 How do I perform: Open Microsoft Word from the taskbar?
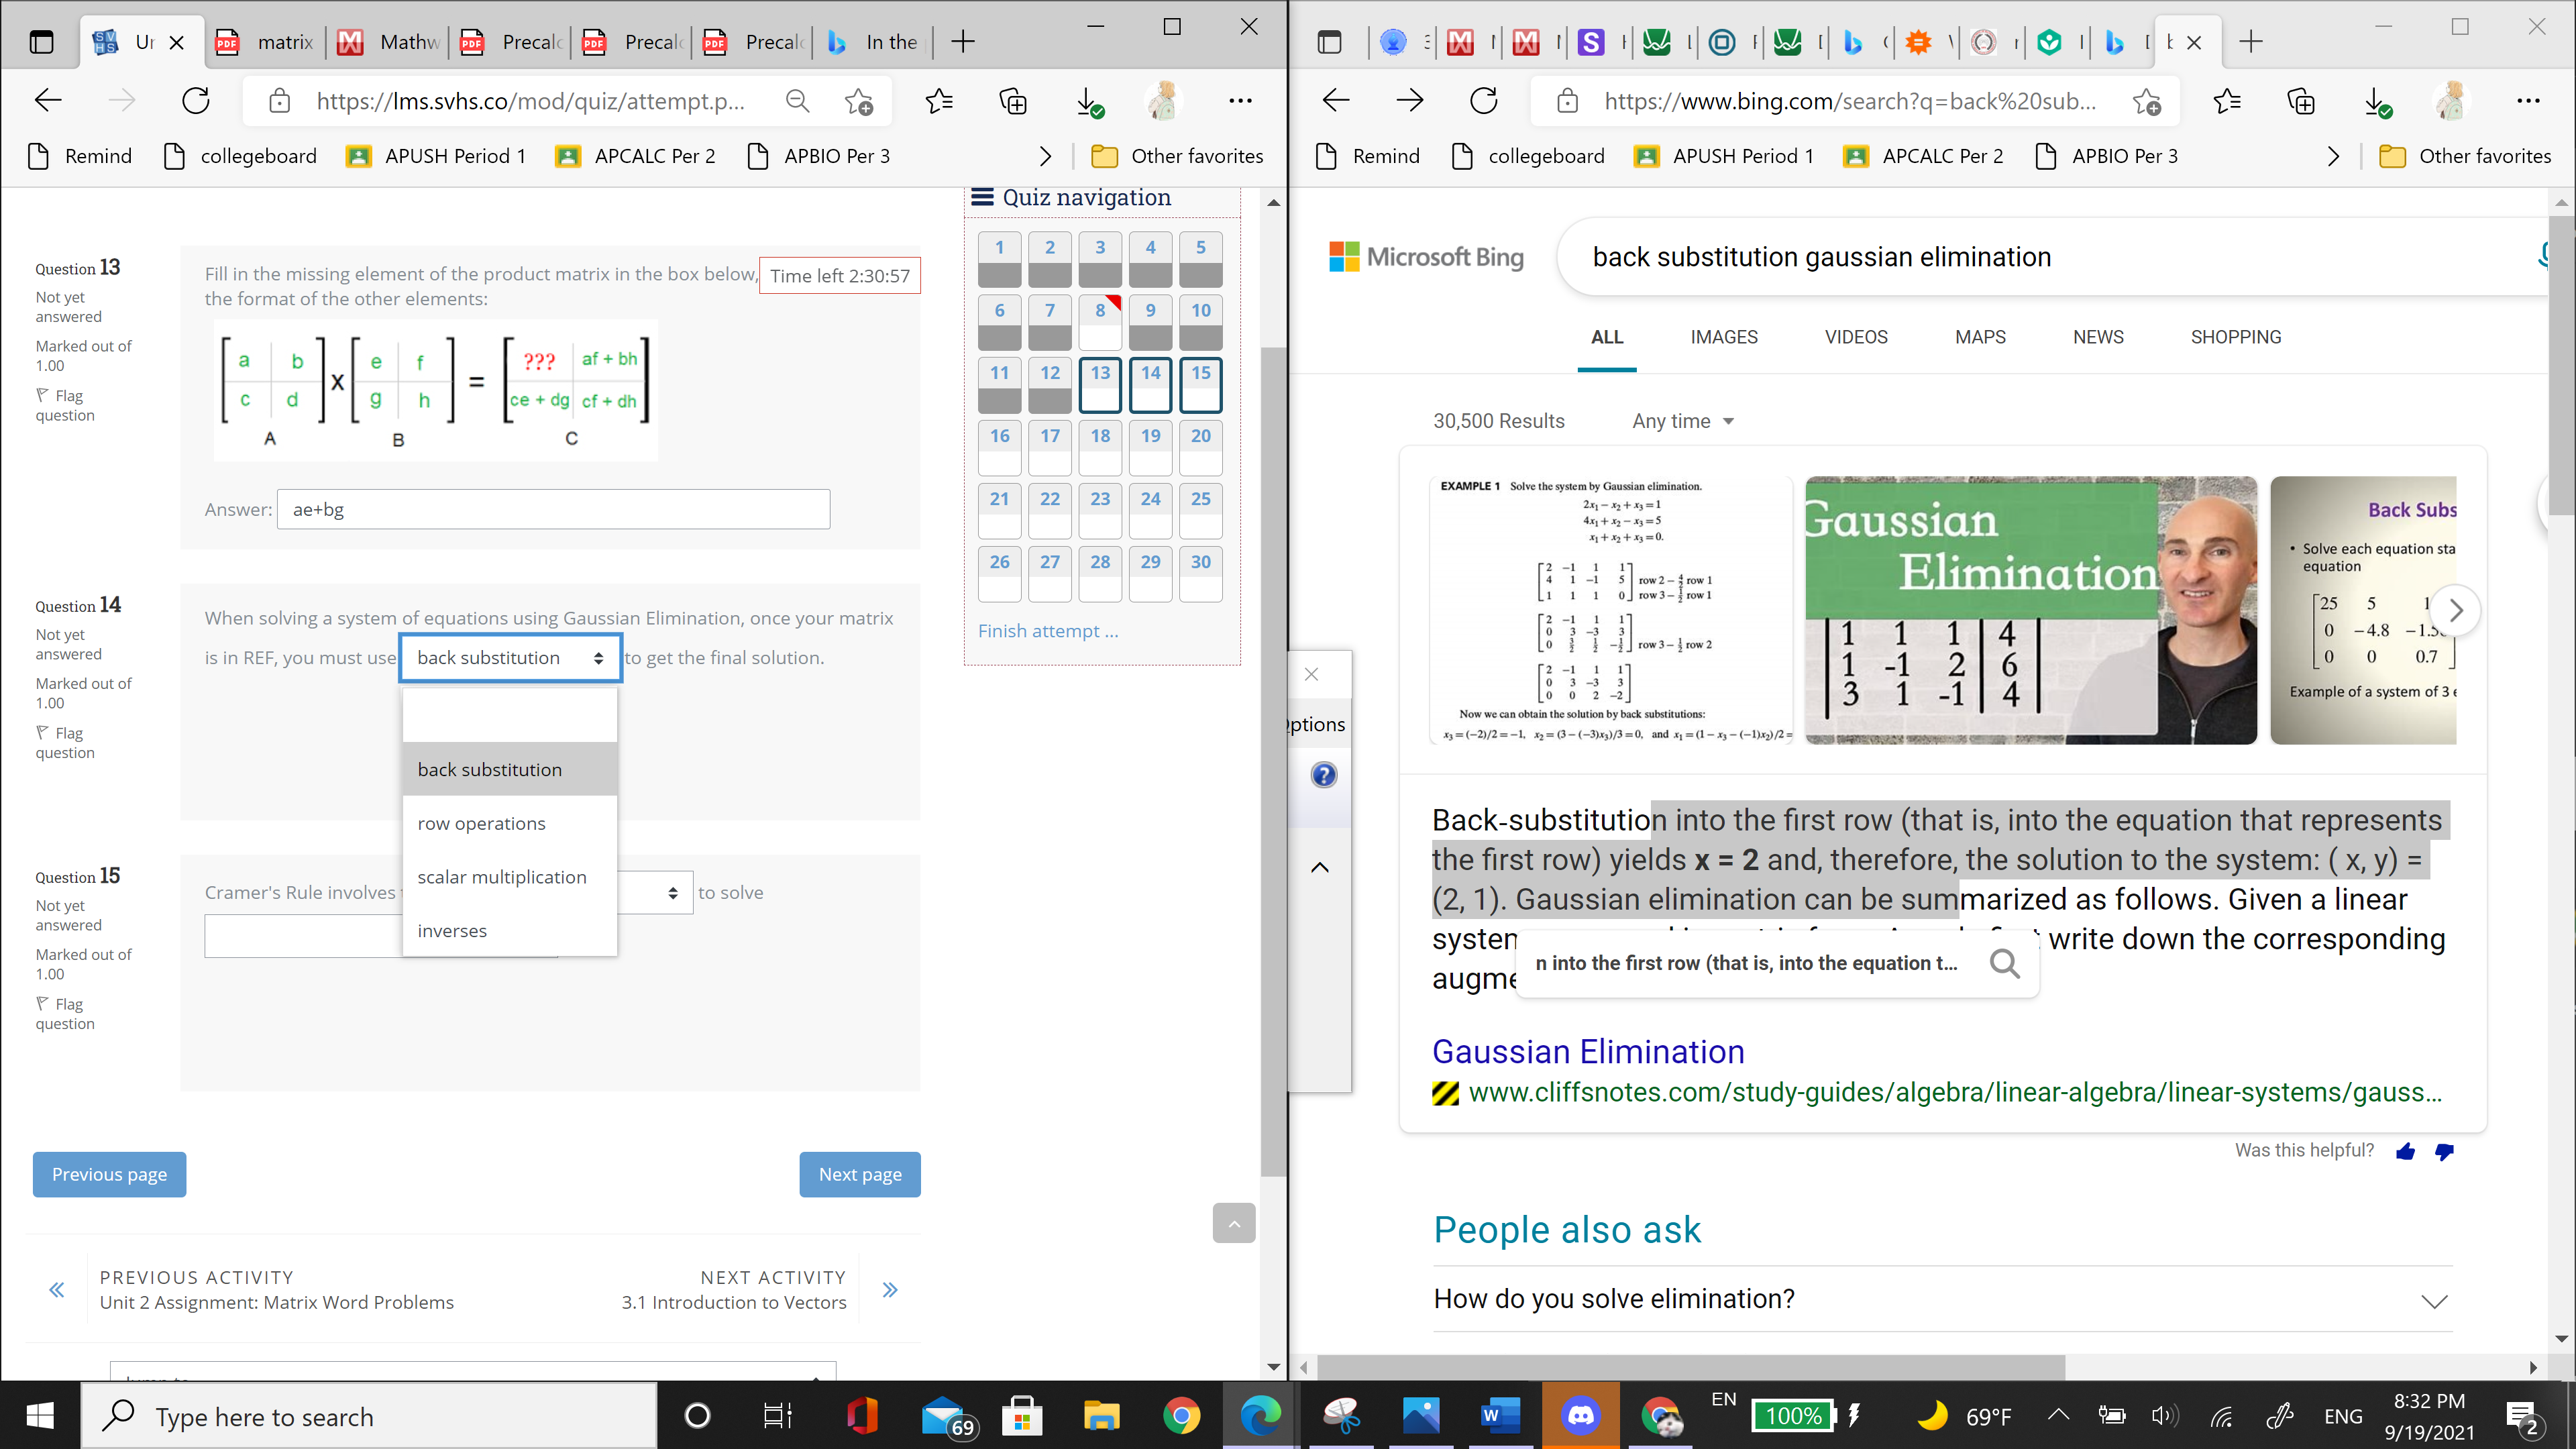point(1501,1415)
